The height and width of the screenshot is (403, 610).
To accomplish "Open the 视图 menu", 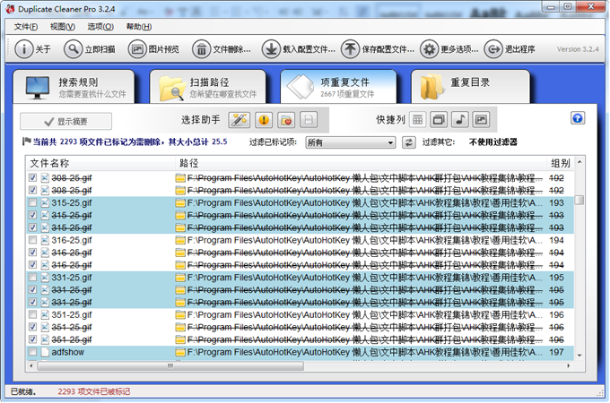I will click(62, 27).
